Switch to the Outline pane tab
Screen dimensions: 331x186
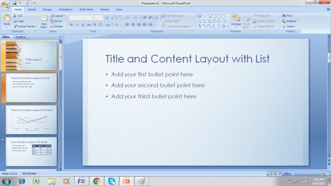[x=21, y=37]
